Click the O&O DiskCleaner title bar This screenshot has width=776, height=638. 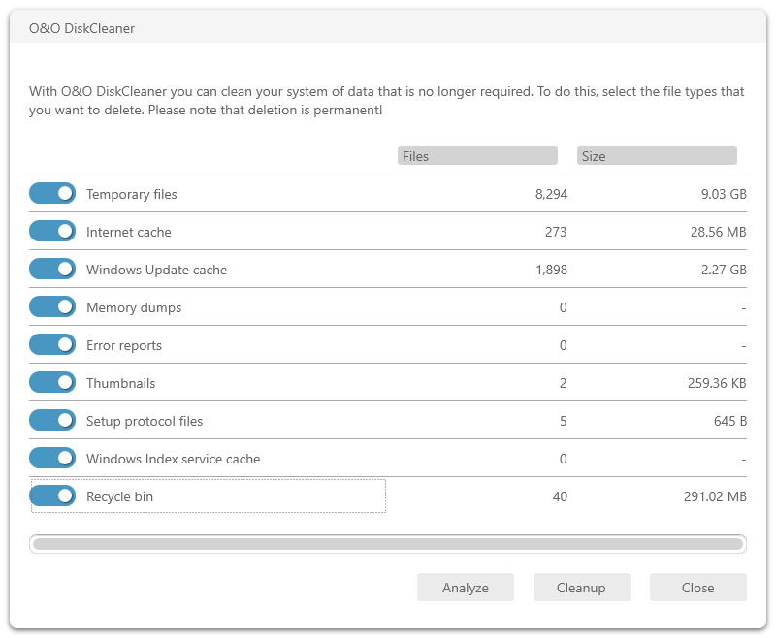pyautogui.click(x=388, y=28)
